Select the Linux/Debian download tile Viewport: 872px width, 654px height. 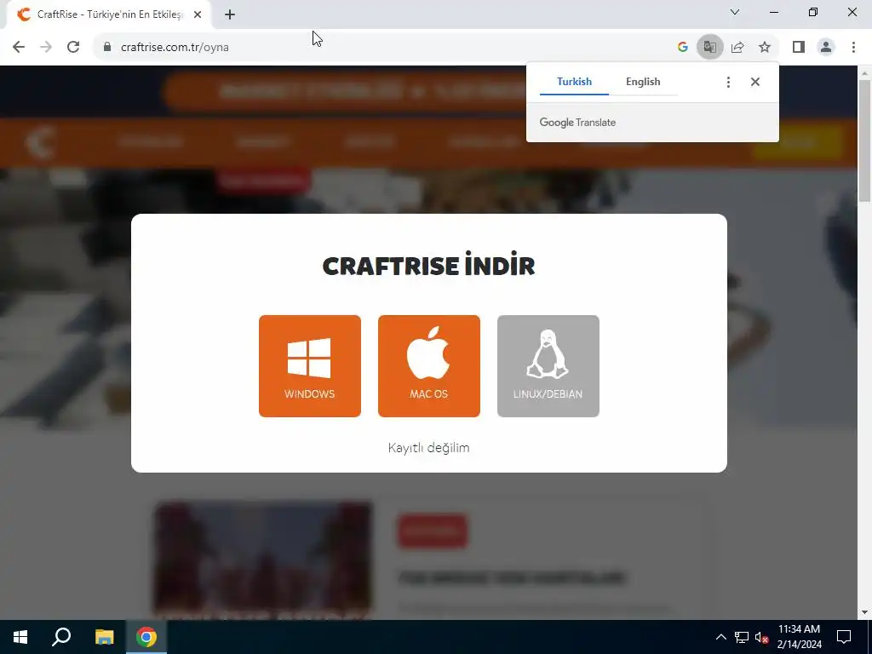coord(548,366)
